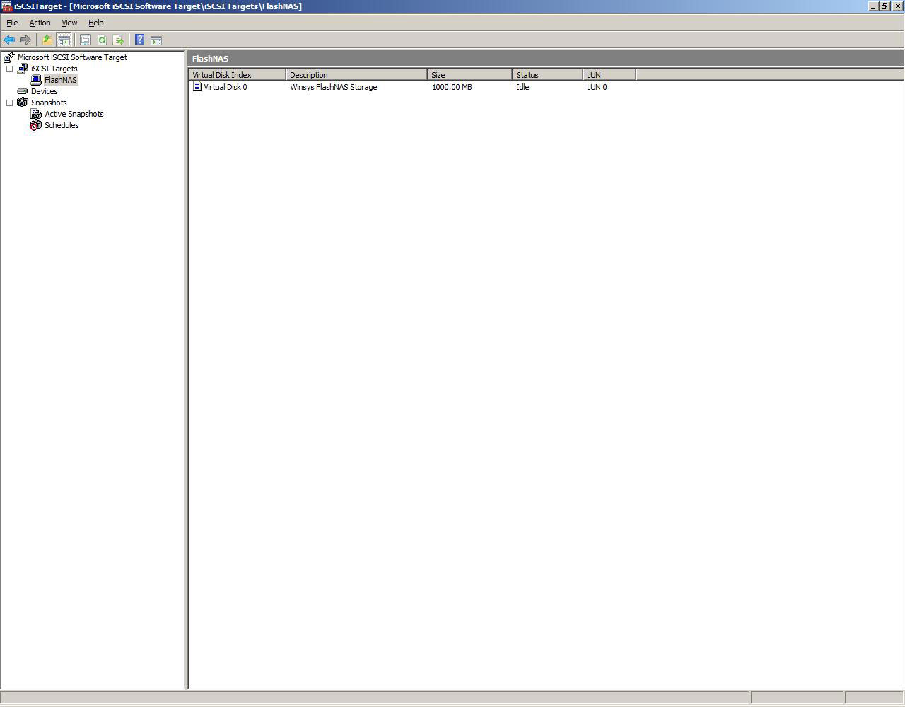Click the Microsoft iSCSI Software Target root icon
The width and height of the screenshot is (905, 707).
tap(9, 57)
